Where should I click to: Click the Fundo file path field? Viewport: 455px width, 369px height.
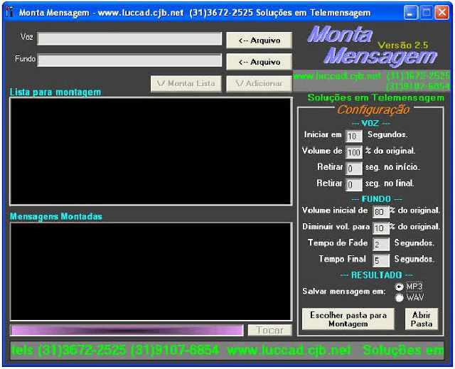coord(129,60)
